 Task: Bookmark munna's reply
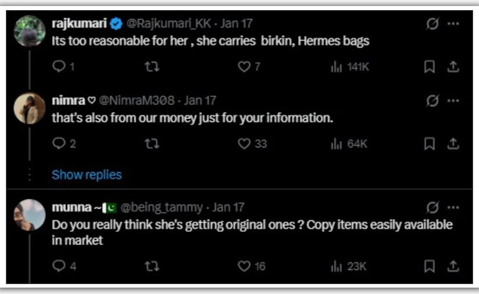click(x=430, y=266)
